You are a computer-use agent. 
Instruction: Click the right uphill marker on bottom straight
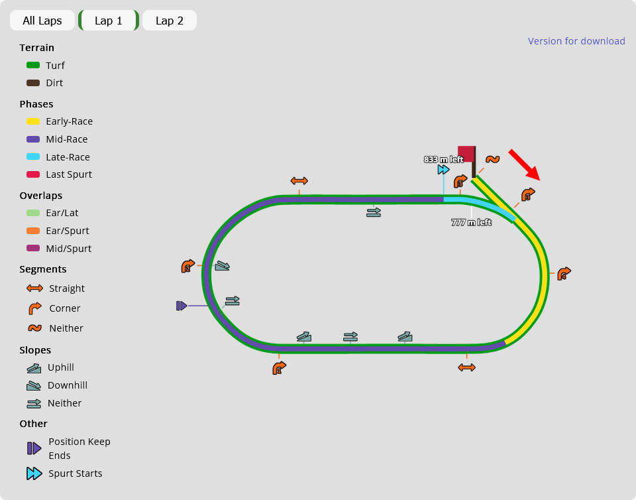click(x=405, y=336)
